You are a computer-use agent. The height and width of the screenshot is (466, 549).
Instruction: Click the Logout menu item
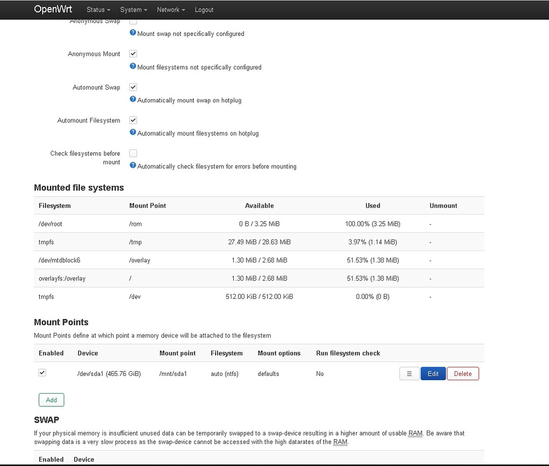(x=204, y=10)
